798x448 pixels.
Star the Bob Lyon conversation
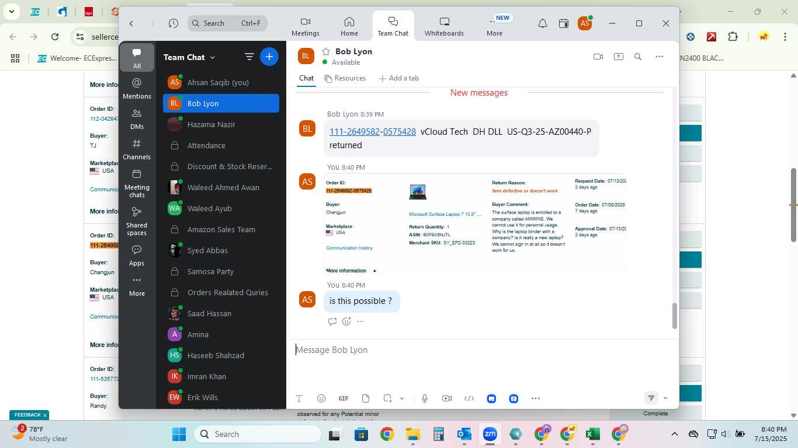click(x=327, y=51)
